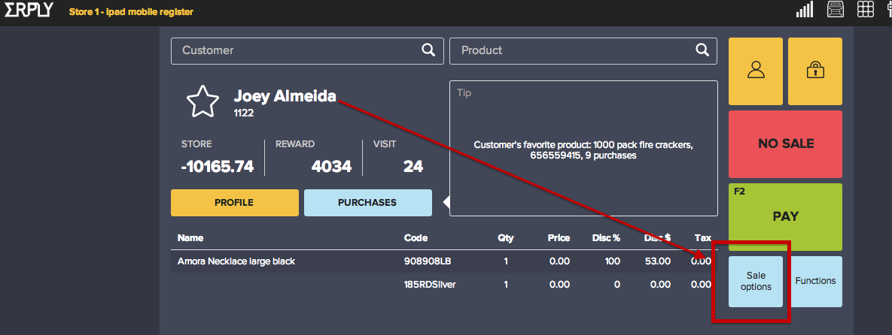Viewport: 892px width, 335px height.
Task: Switch to the PURCHASES tab
Action: (x=367, y=203)
